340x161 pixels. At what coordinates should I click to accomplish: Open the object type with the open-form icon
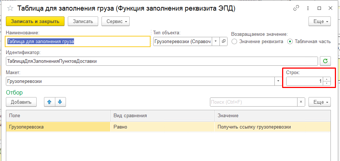(x=223, y=41)
